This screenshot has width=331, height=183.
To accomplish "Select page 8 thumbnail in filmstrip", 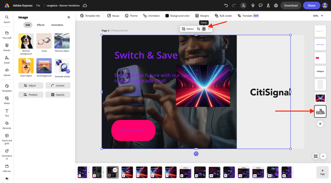I will pyautogui.click(x=185, y=172).
